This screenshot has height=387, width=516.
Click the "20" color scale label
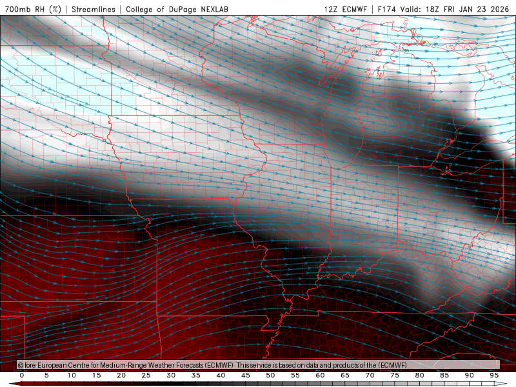(121, 375)
